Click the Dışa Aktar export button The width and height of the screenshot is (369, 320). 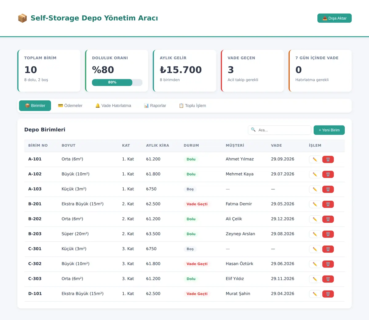pos(335,18)
